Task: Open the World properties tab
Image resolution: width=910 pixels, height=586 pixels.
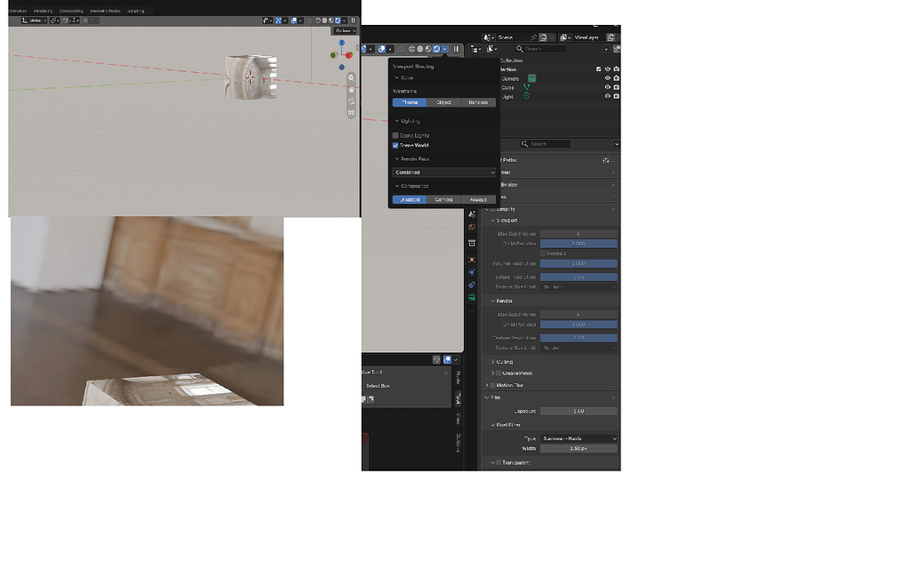Action: [x=472, y=227]
